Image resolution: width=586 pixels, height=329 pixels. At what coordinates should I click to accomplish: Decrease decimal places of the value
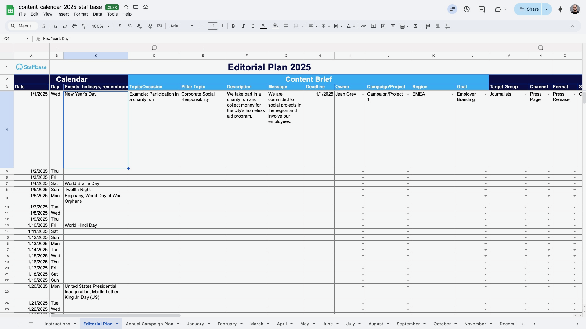pos(139,26)
